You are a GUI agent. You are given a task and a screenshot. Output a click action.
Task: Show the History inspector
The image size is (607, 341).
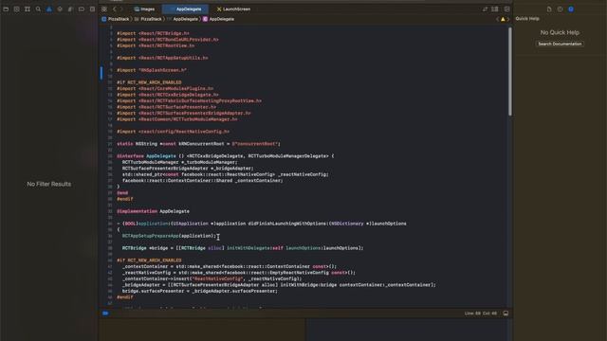[x=560, y=9]
